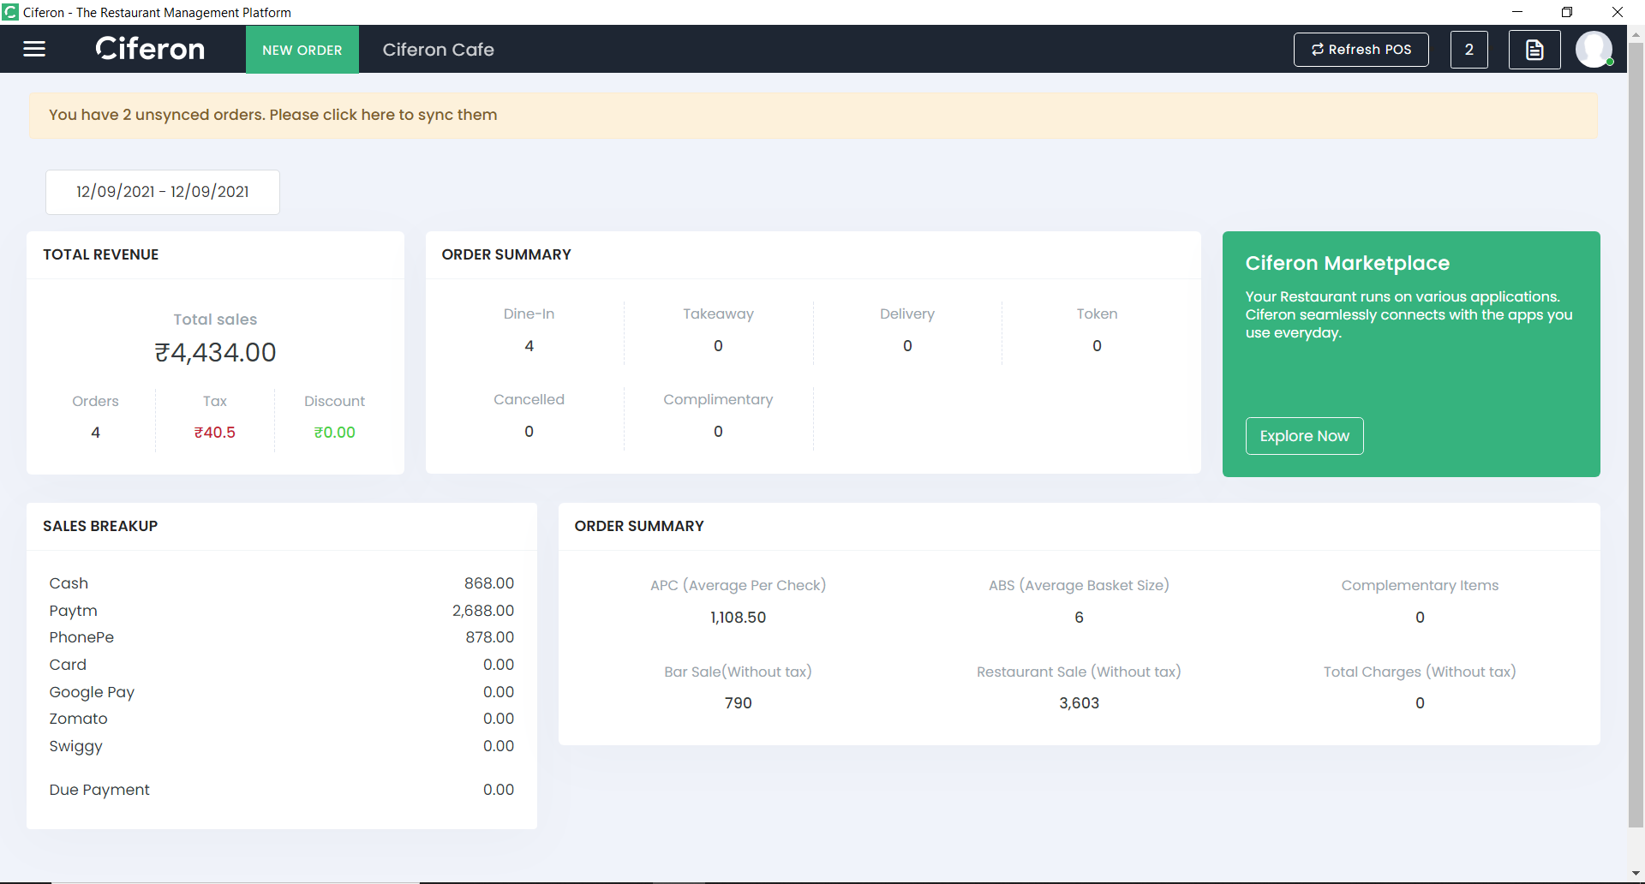
Task: Minimize the Ciferon window
Action: pos(1517,12)
